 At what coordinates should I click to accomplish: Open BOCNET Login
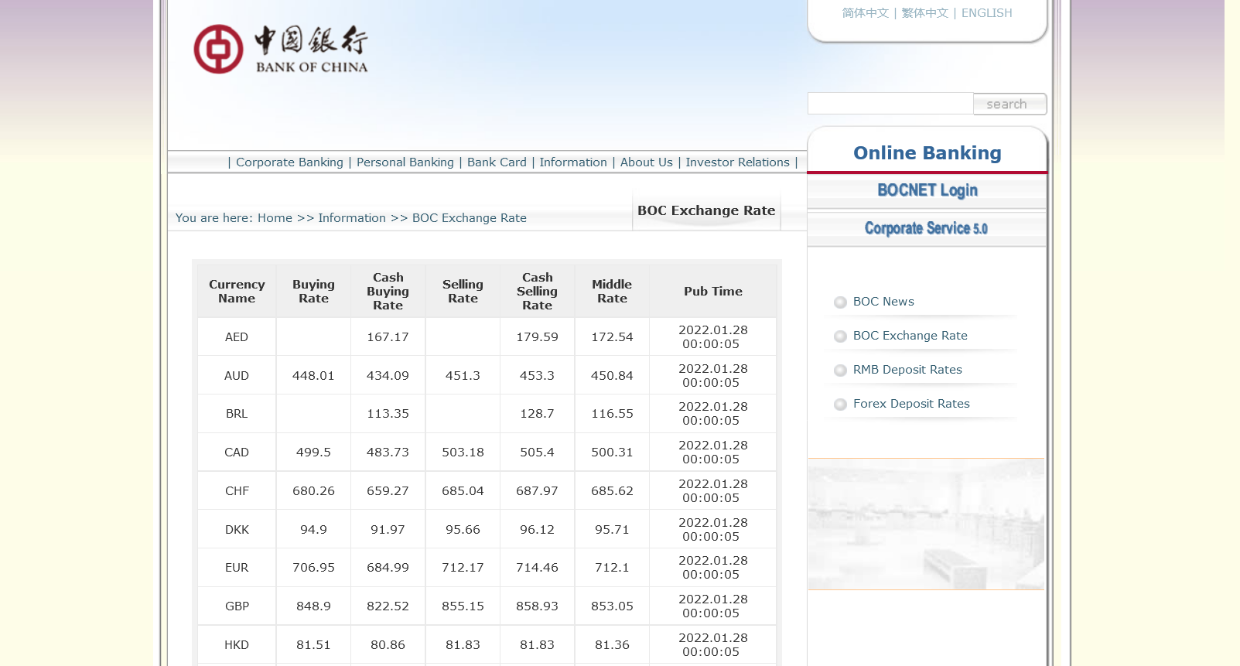pyautogui.click(x=927, y=190)
